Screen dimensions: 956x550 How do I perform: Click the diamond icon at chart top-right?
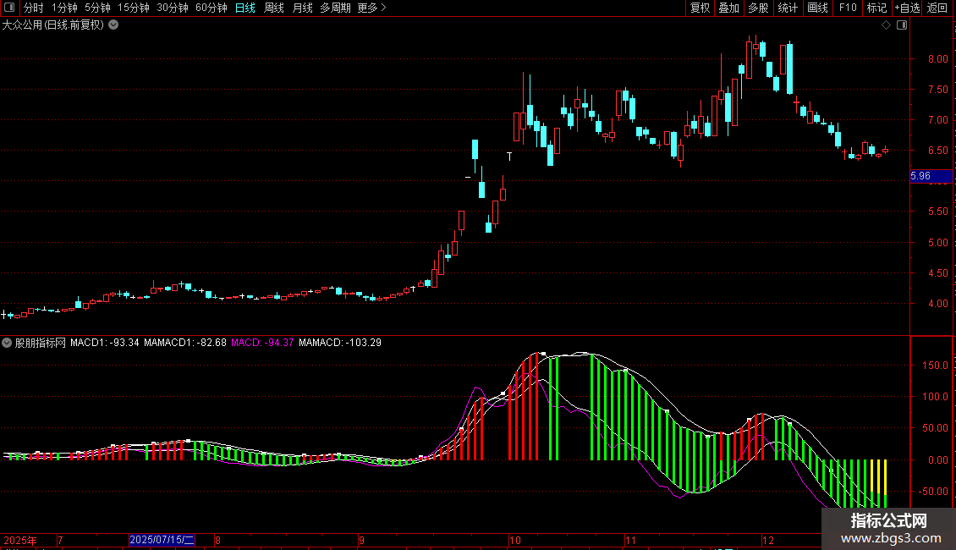coord(887,25)
